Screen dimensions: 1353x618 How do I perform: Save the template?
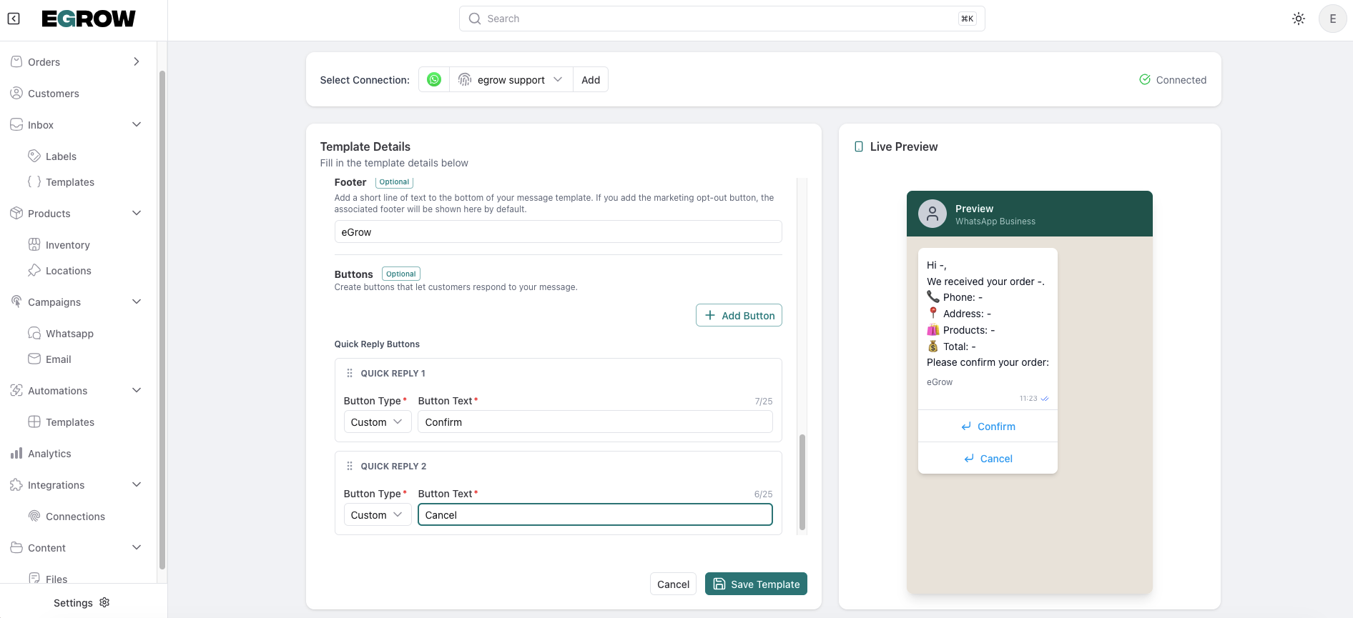(x=756, y=584)
